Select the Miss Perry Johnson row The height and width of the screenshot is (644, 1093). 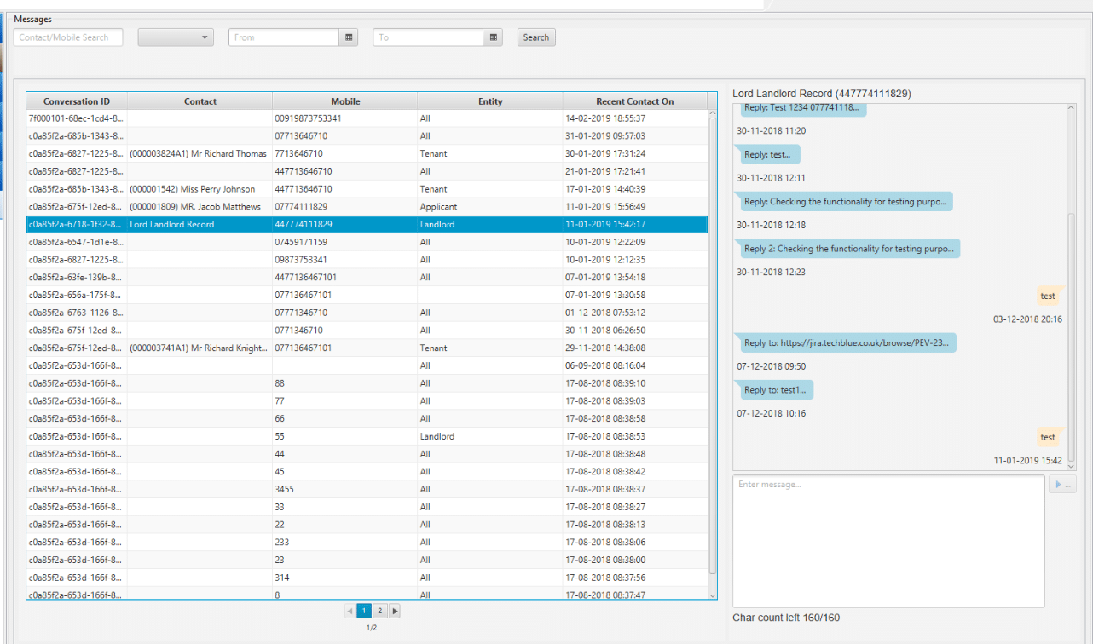367,189
